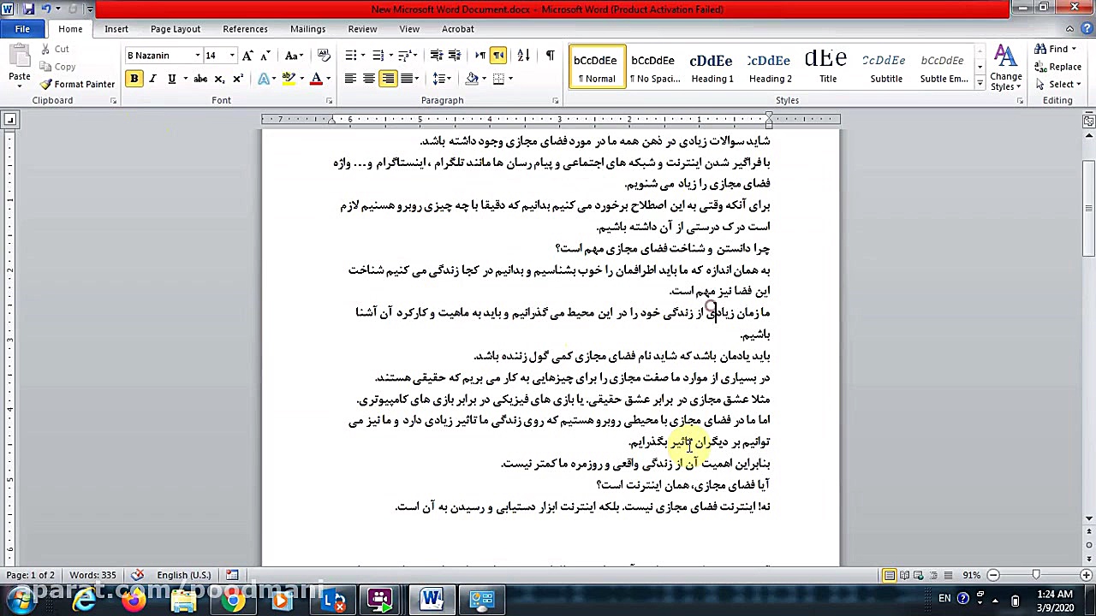1096x616 pixels.
Task: Open the Sort dialog from Paragraph group
Action: tap(524, 56)
